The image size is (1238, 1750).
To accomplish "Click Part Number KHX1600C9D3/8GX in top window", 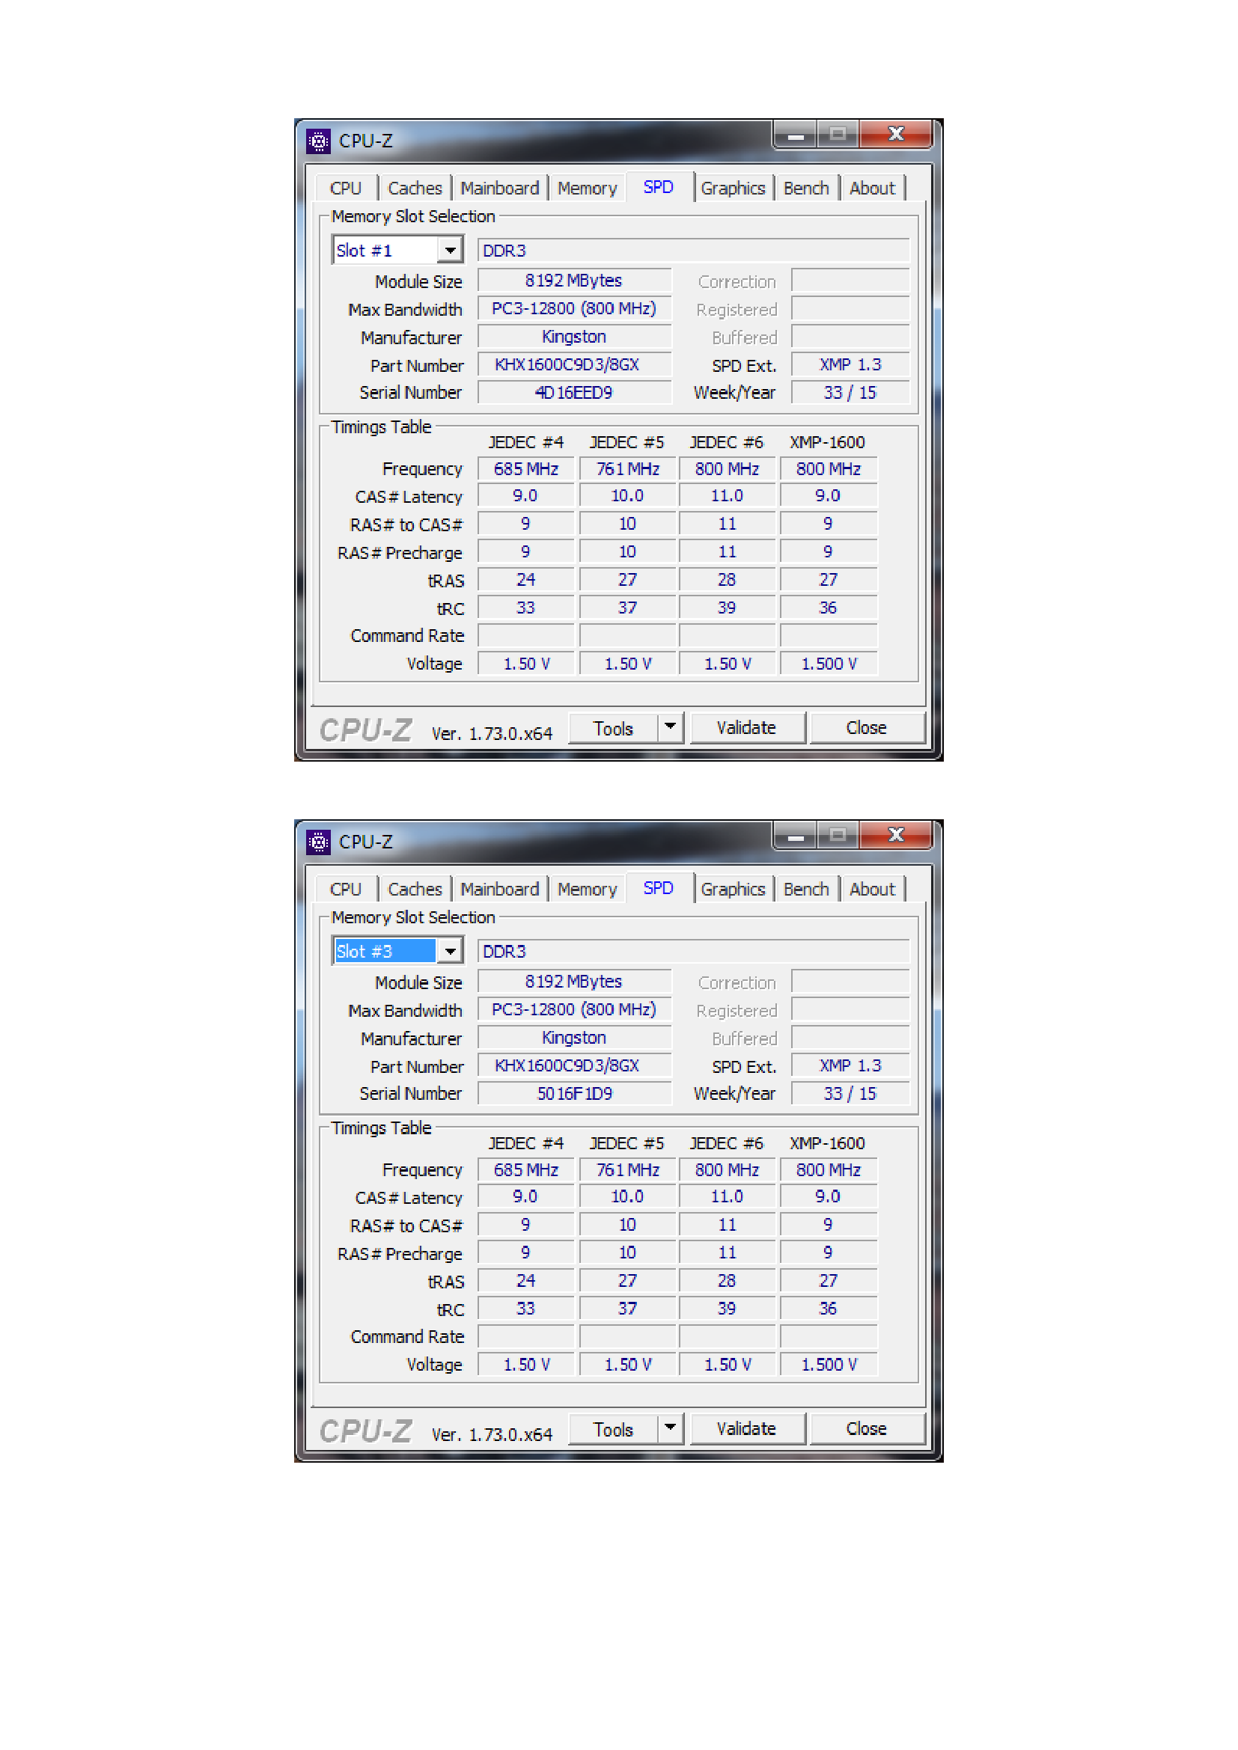I will click(x=575, y=364).
